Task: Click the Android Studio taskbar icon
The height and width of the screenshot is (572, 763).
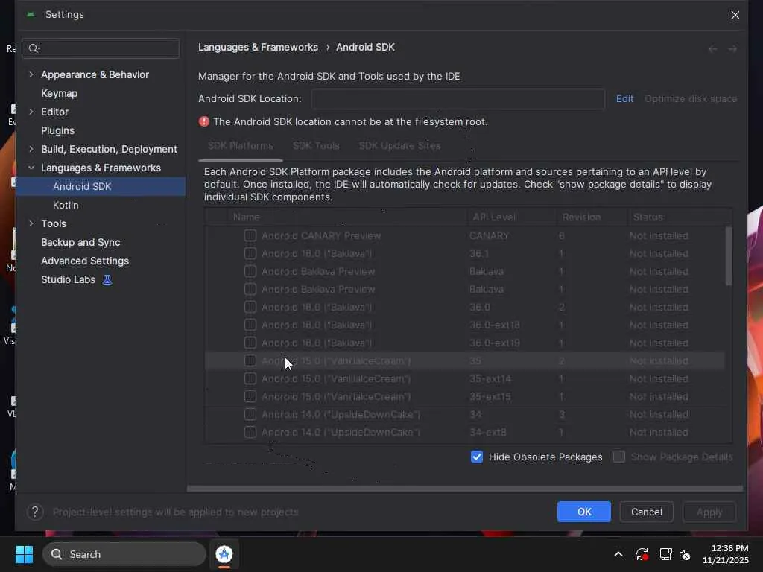Action: pyautogui.click(x=224, y=554)
